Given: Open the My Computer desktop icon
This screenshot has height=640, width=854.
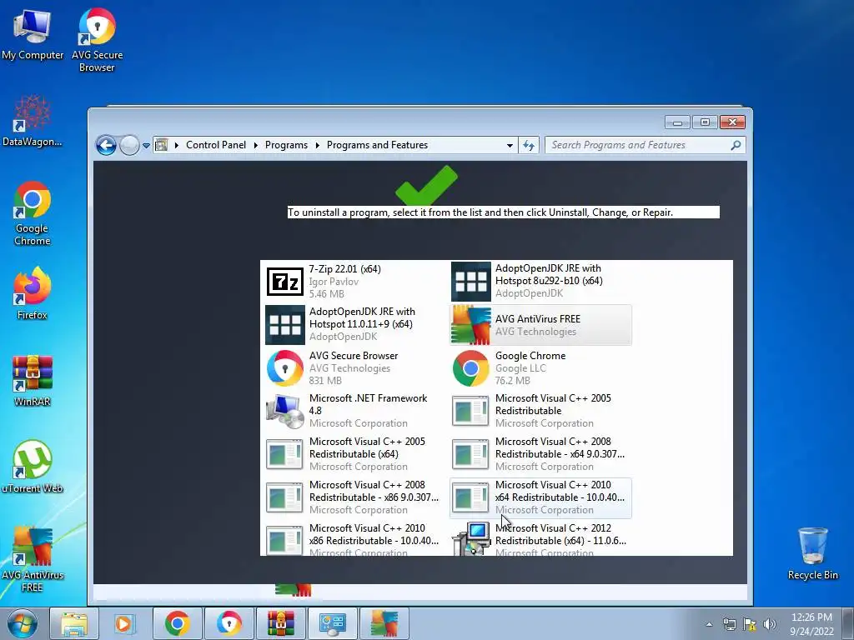Looking at the screenshot, I should click(33, 33).
